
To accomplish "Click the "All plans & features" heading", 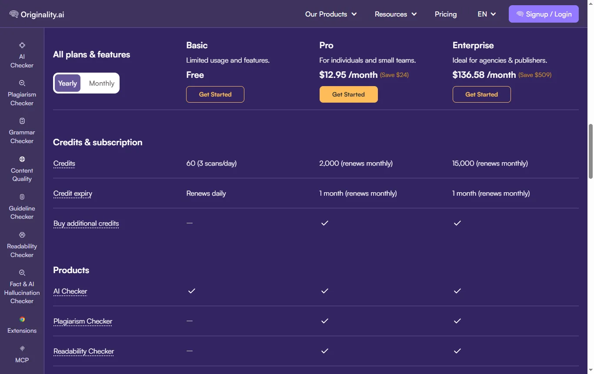I will tap(91, 54).
